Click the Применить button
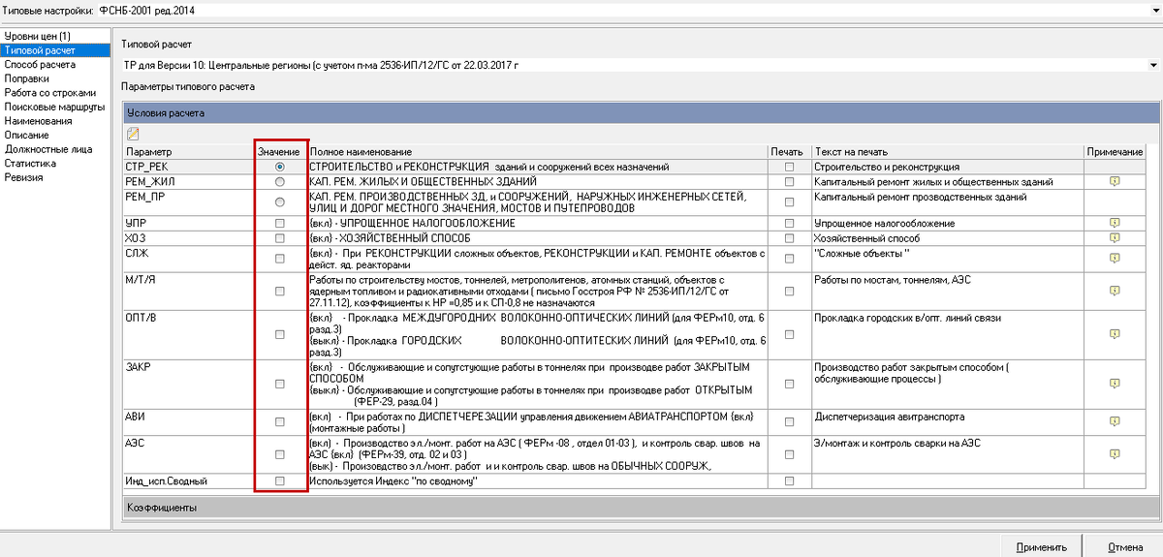 pyautogui.click(x=1041, y=546)
